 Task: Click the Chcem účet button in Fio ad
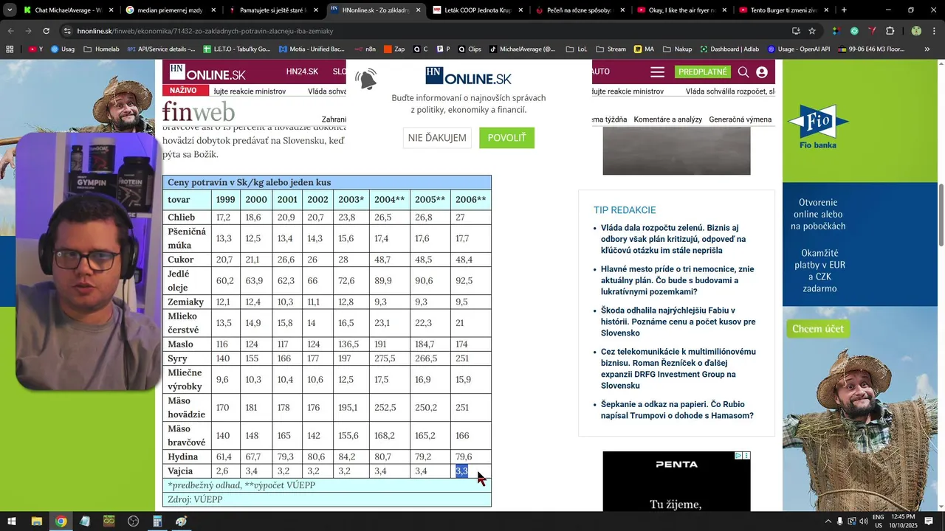(x=818, y=329)
